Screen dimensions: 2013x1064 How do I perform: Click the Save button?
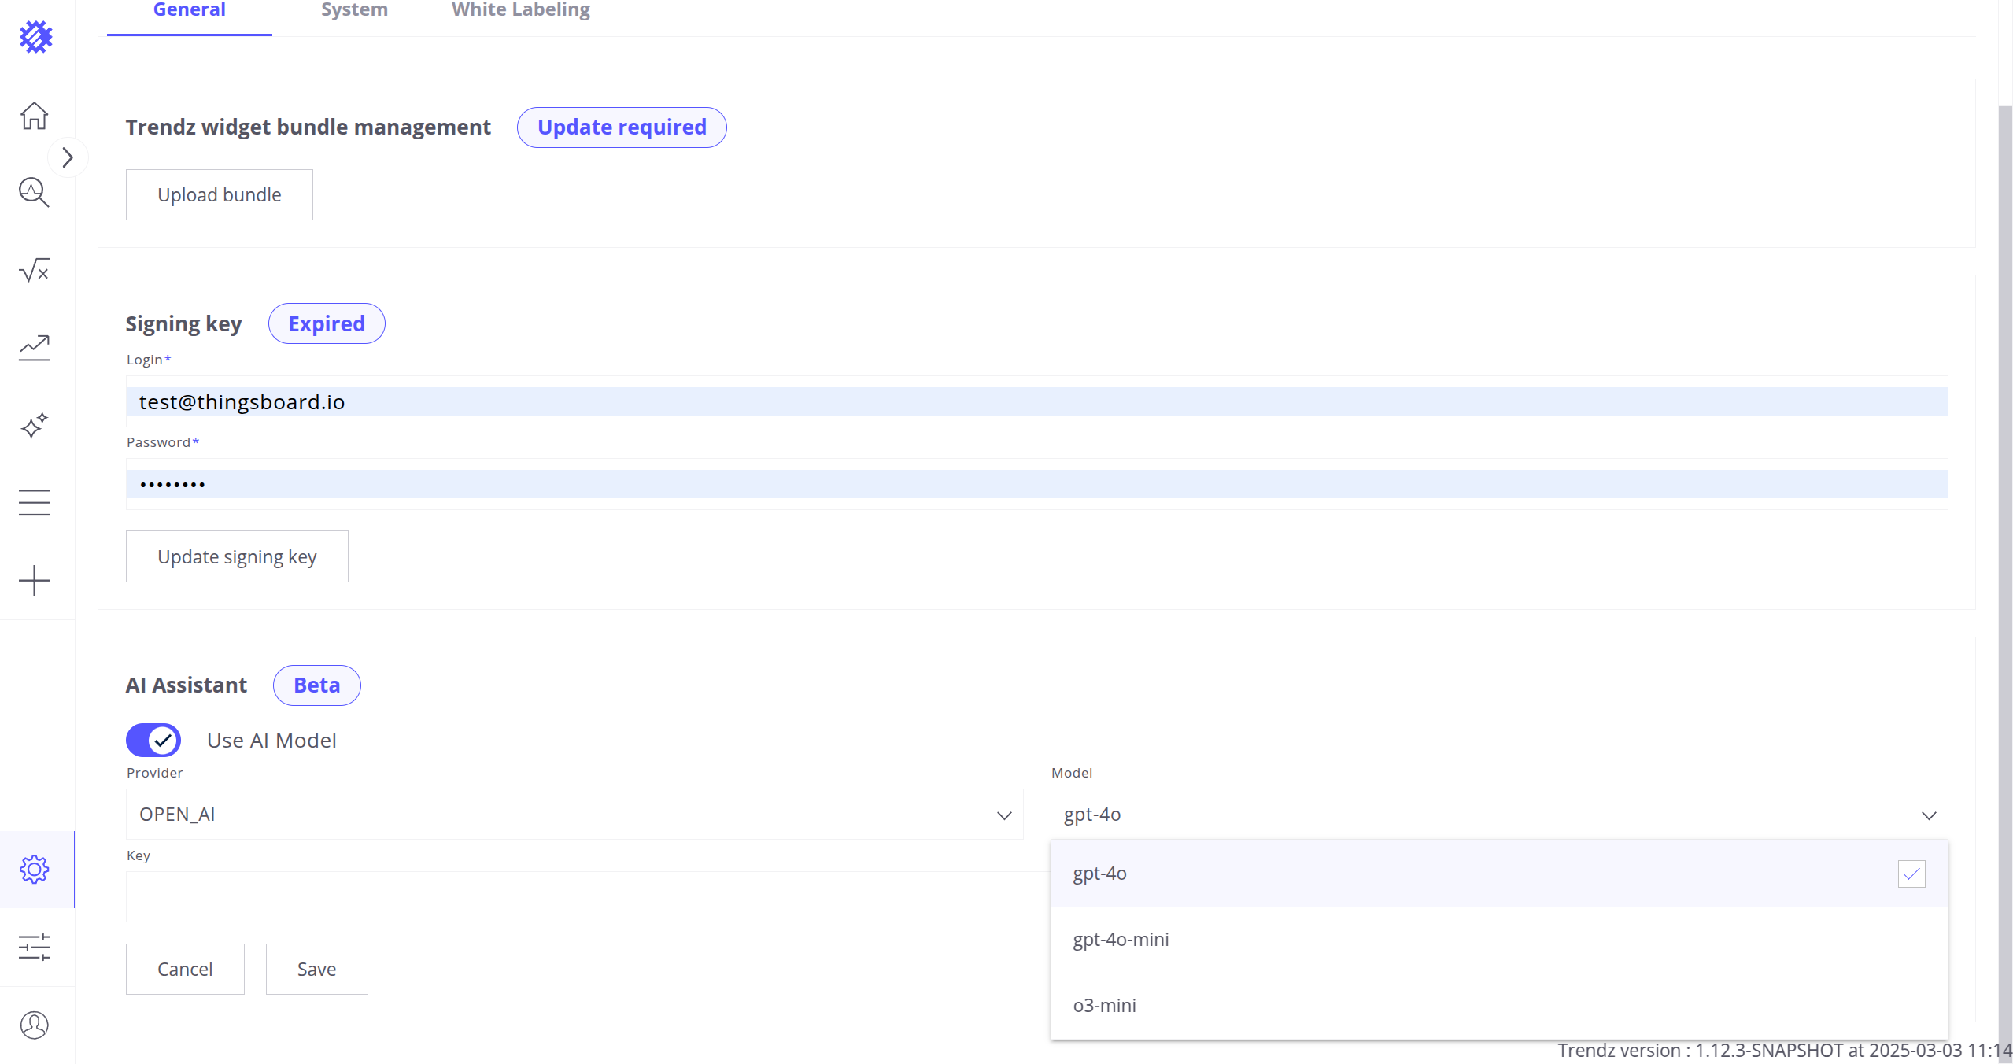(316, 969)
